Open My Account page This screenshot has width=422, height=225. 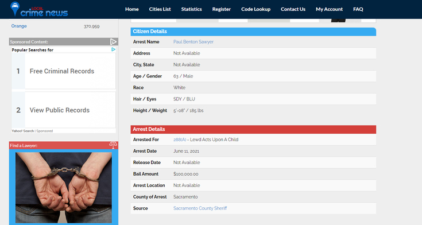pos(329,9)
